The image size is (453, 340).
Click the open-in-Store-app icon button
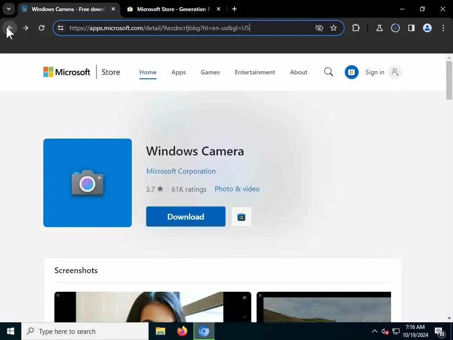[x=242, y=217]
